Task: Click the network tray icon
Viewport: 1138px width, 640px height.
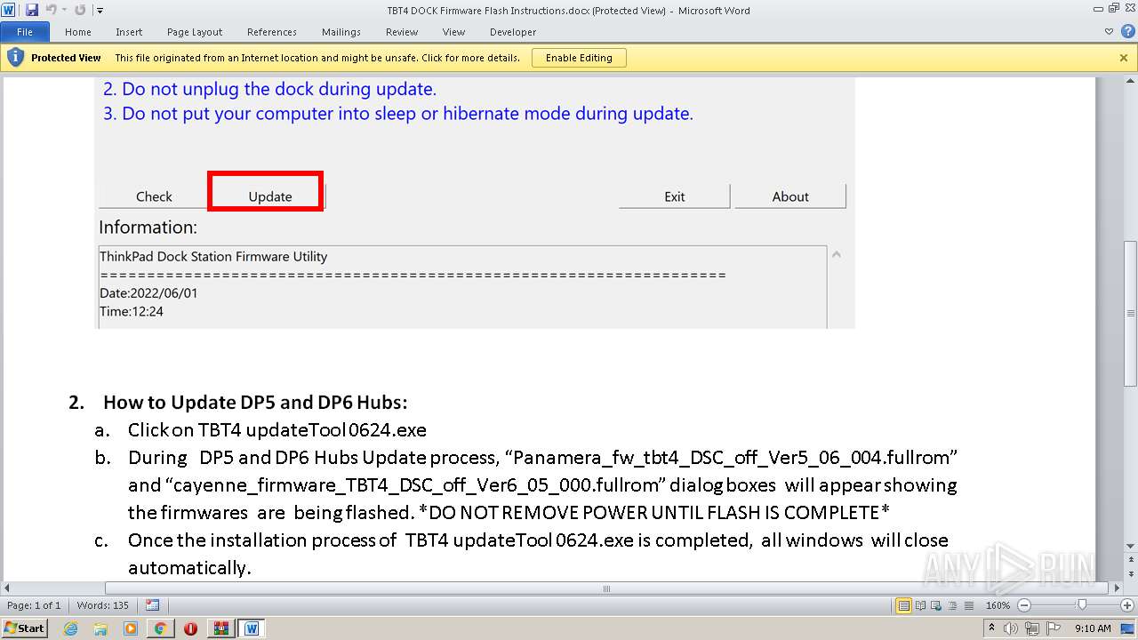Action: click(x=1033, y=628)
